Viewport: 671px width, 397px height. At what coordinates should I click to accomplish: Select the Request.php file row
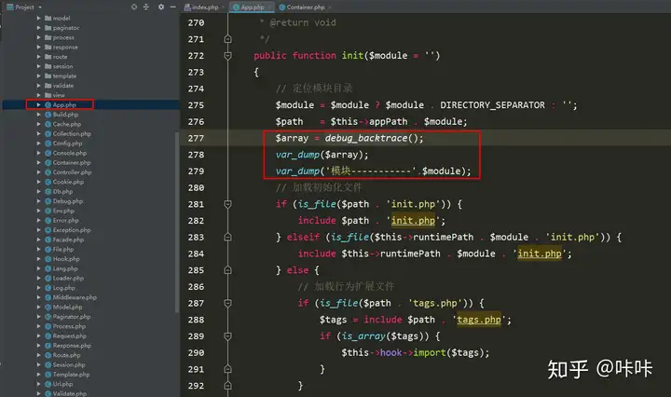point(89,335)
